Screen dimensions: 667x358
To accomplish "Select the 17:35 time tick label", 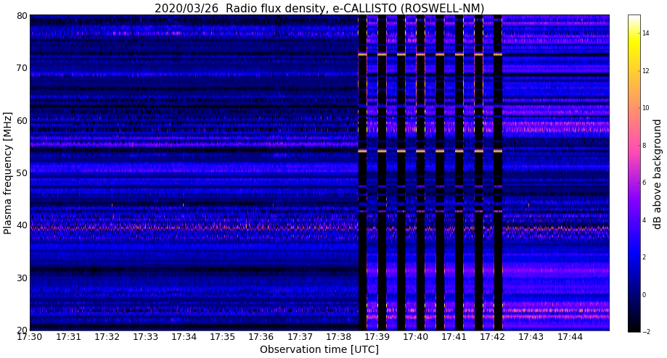I will 223,337.
